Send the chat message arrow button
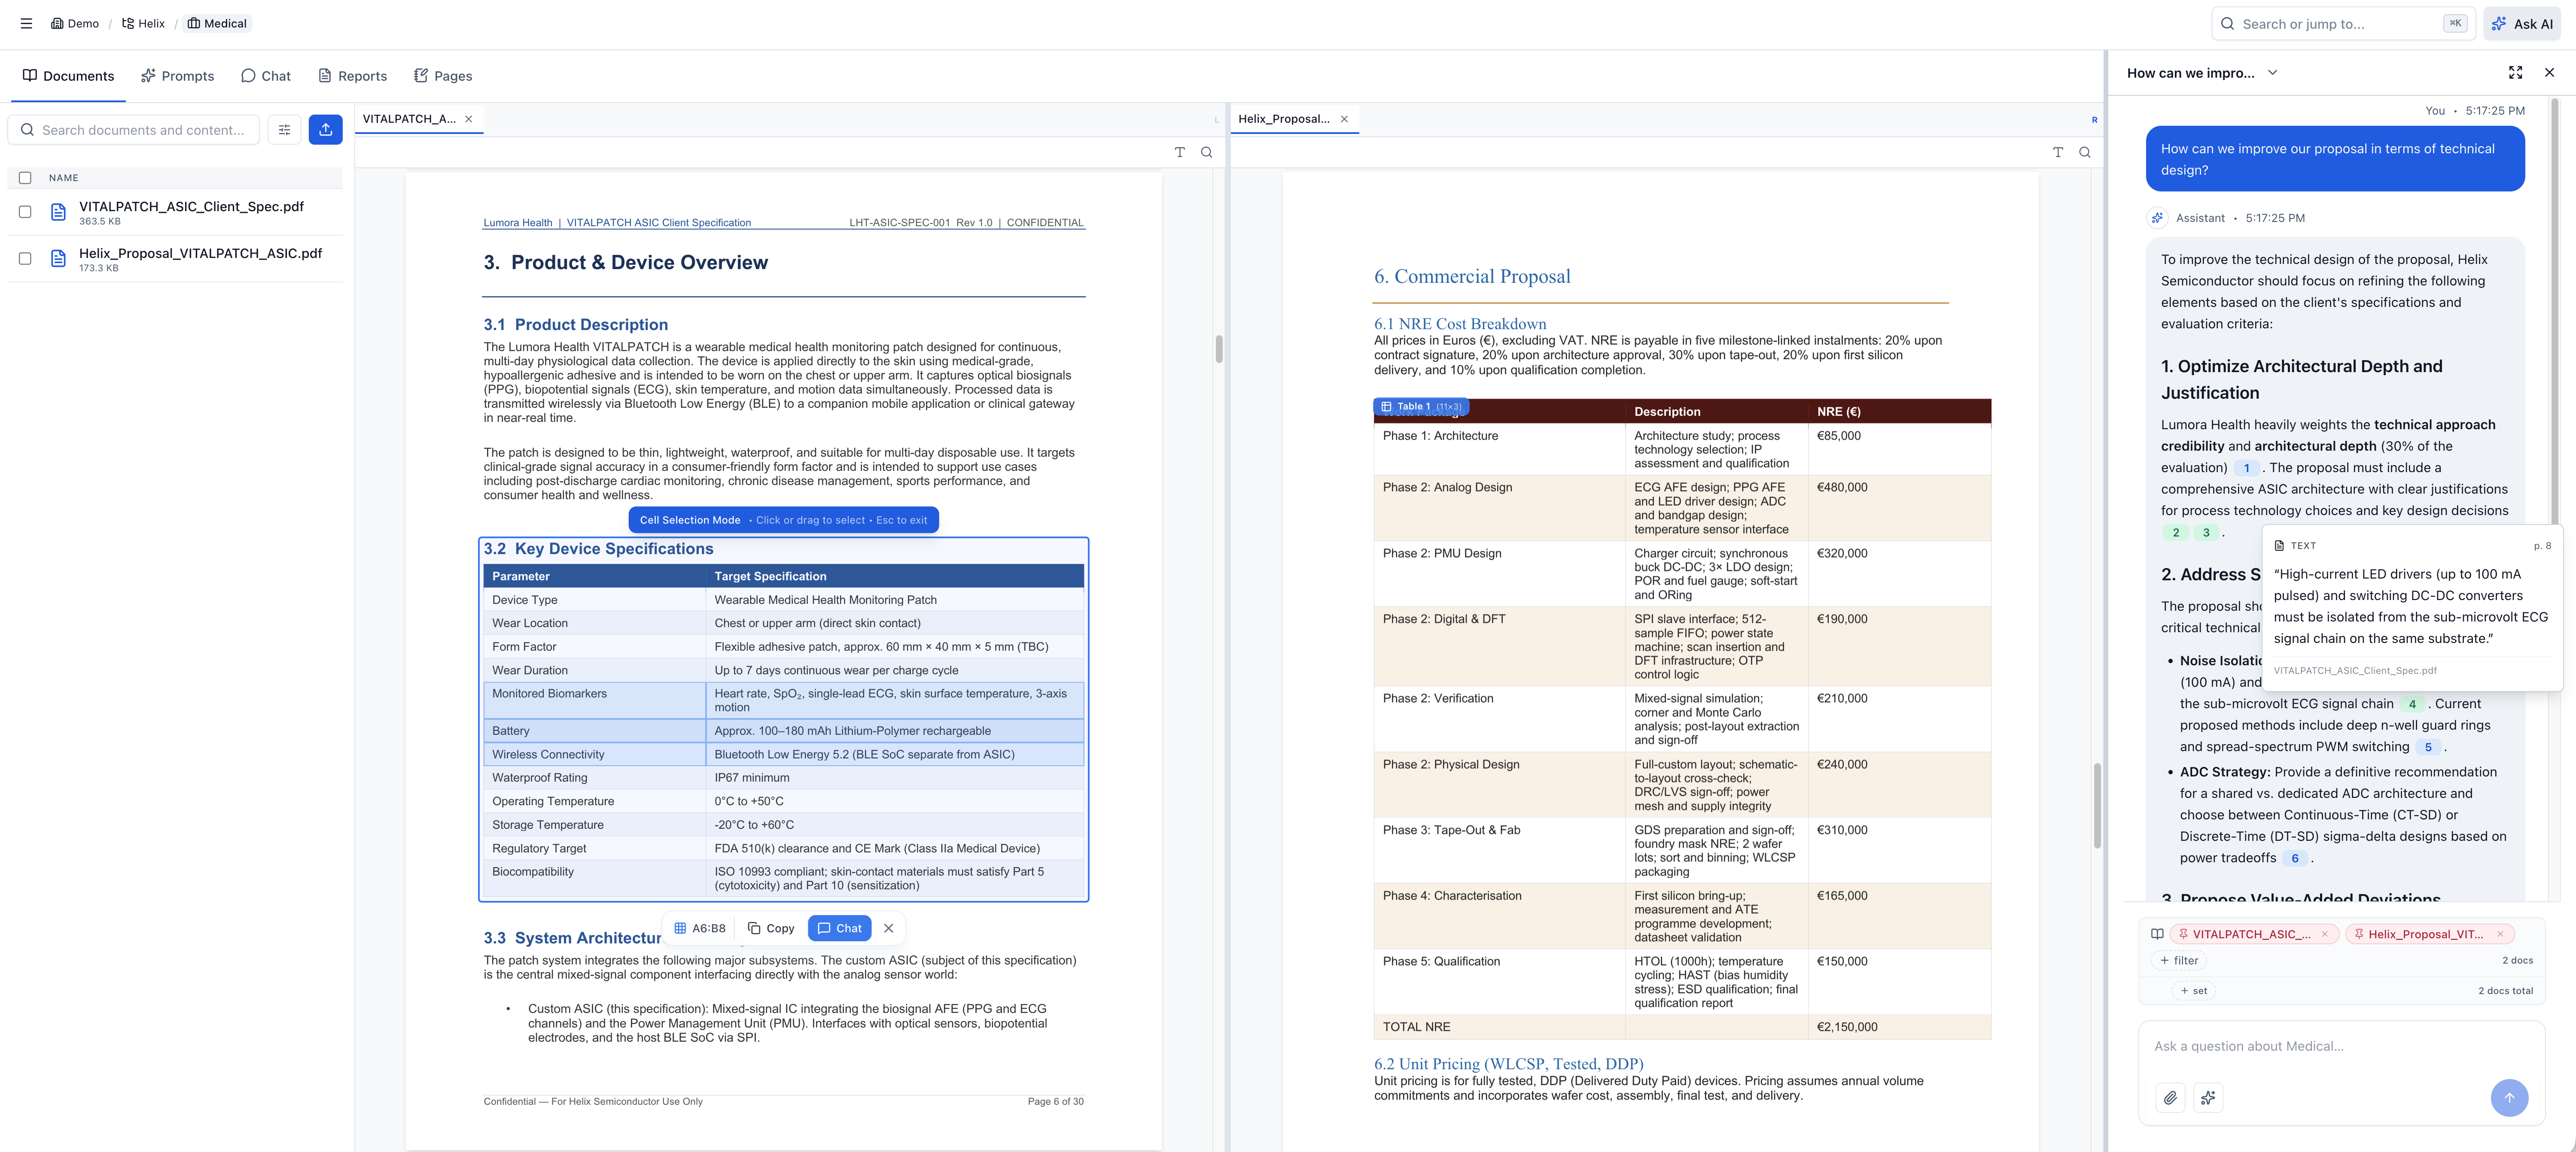Screen dimensions: 2576x1152 (2509, 1097)
